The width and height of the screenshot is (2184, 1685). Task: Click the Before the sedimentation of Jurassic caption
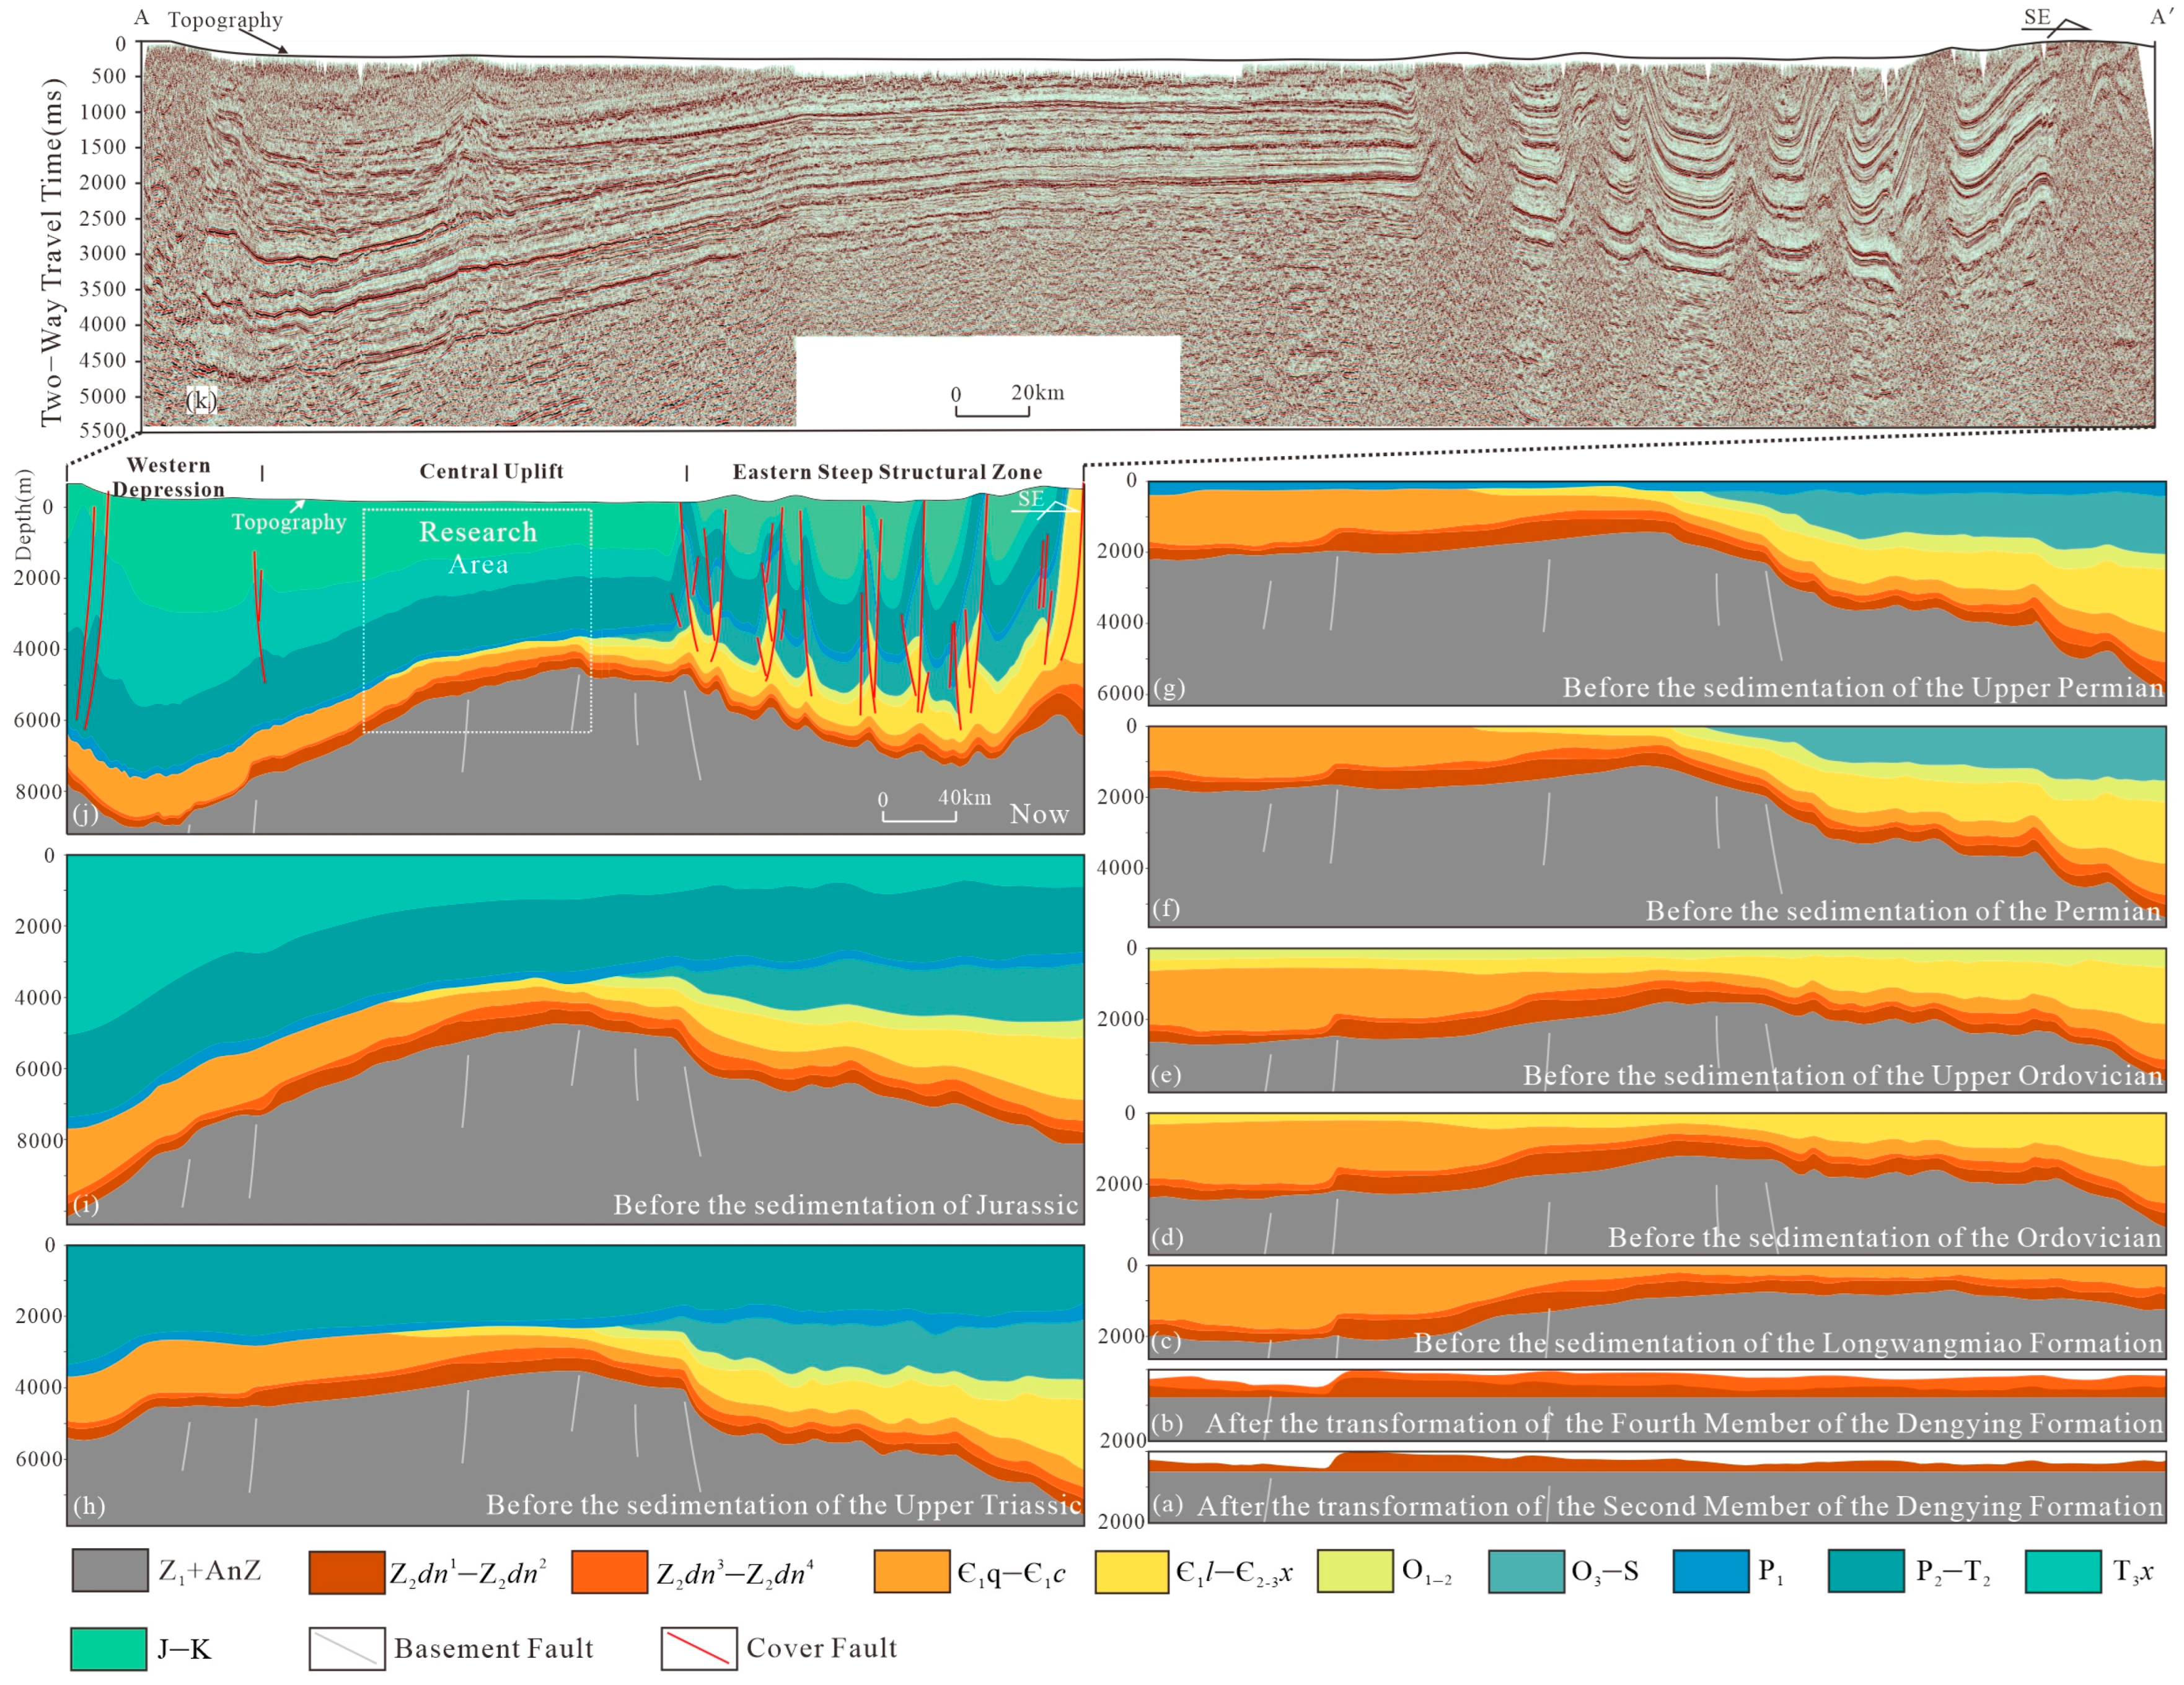point(845,1204)
